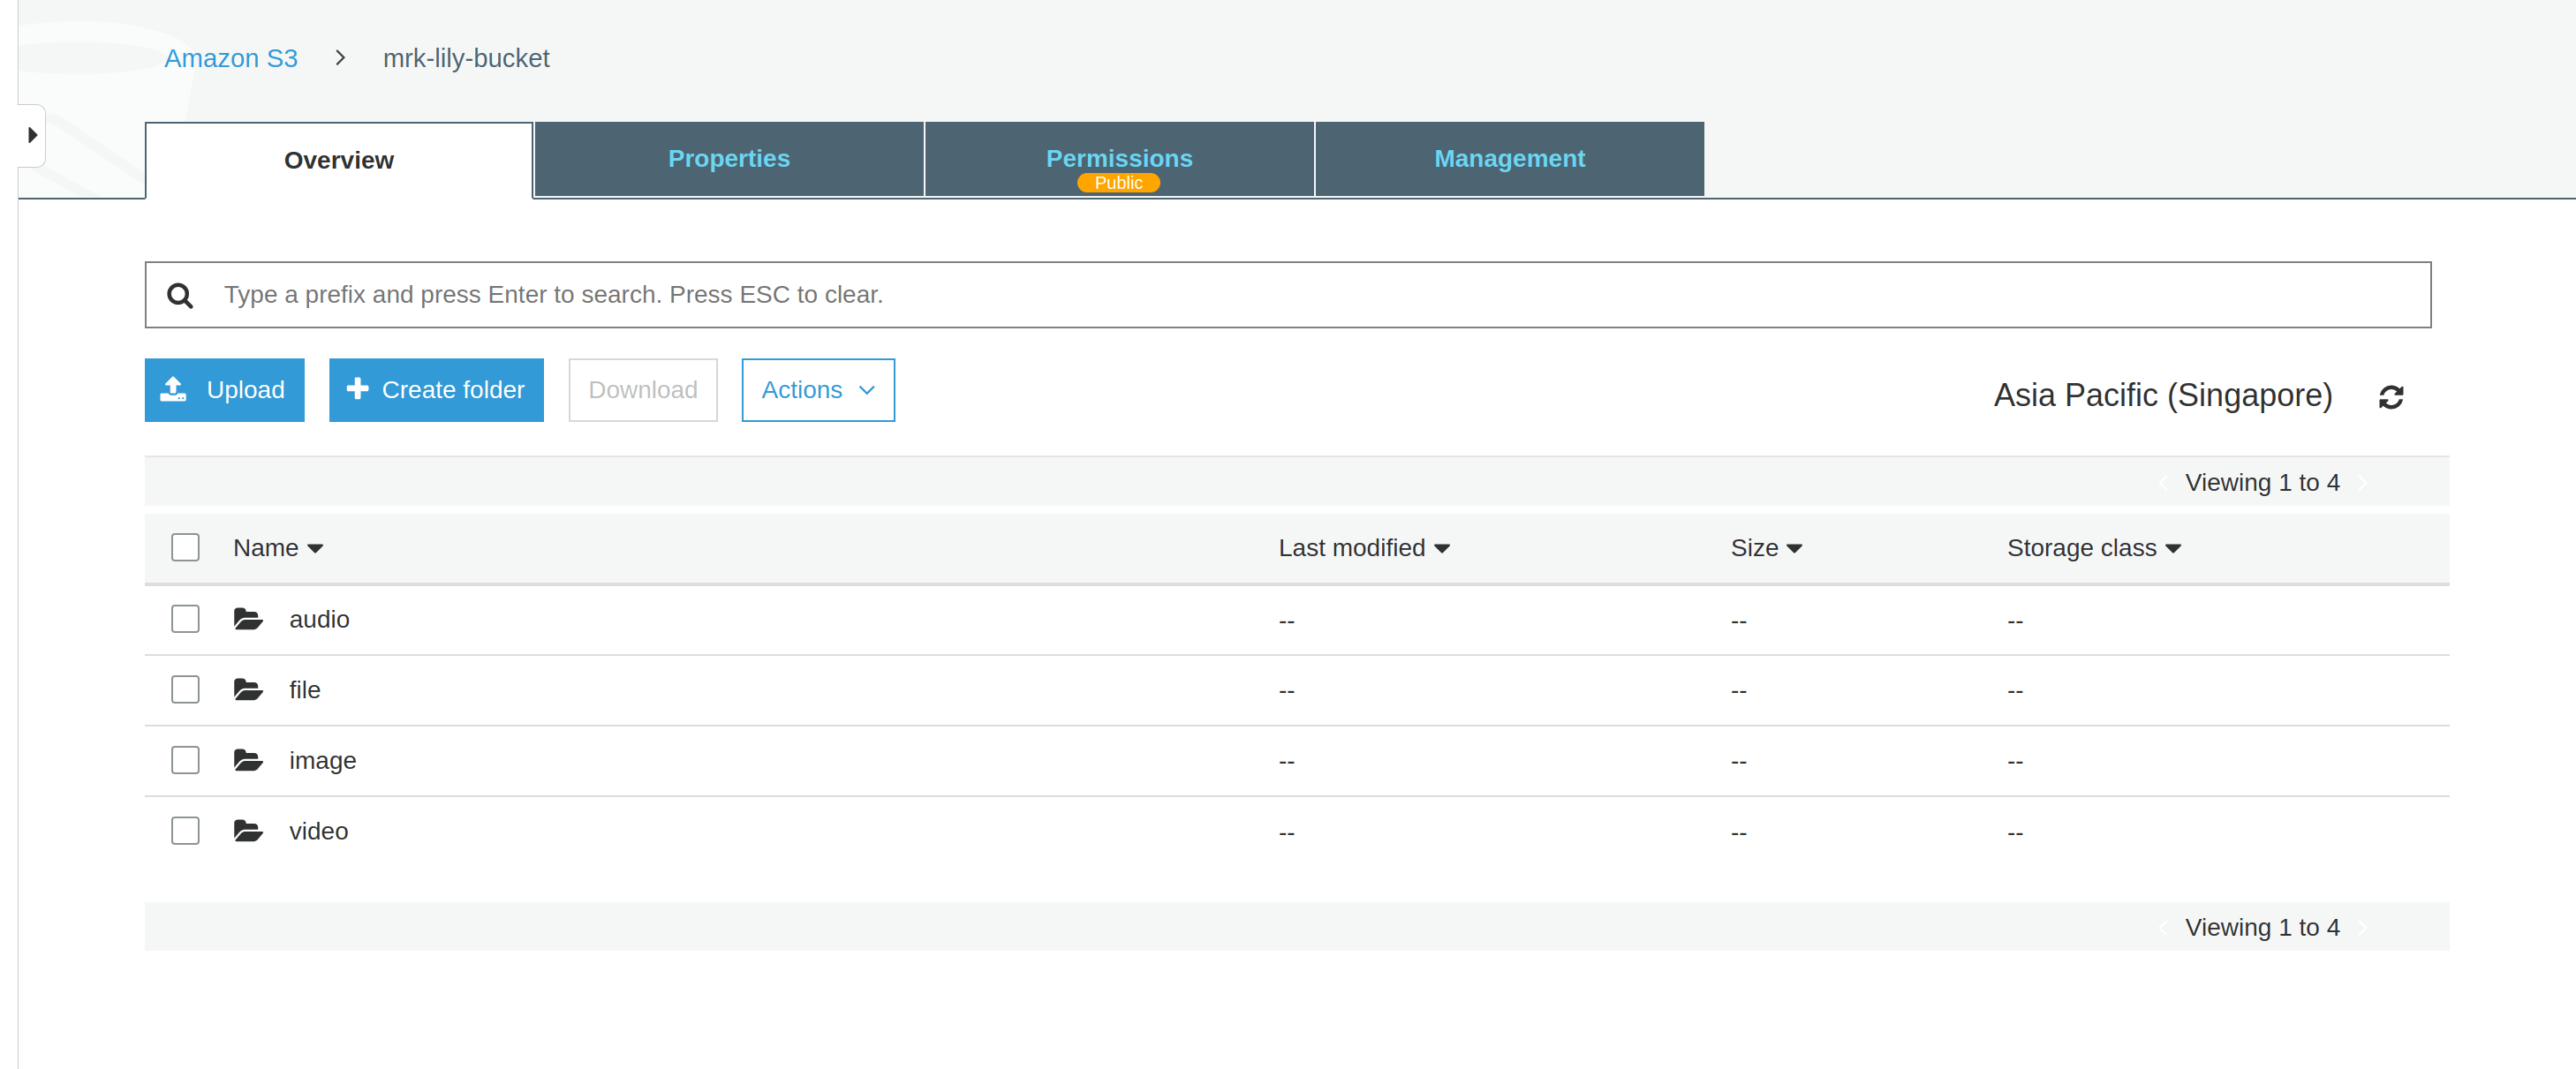Screen dimensions: 2576x1069
Task: Open the Management tab
Action: (x=1508, y=158)
